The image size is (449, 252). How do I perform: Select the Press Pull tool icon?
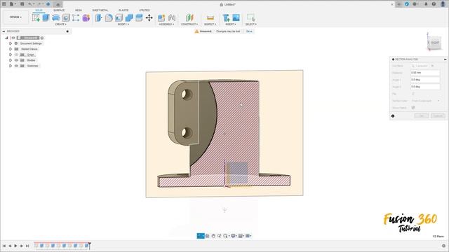coord(98,17)
